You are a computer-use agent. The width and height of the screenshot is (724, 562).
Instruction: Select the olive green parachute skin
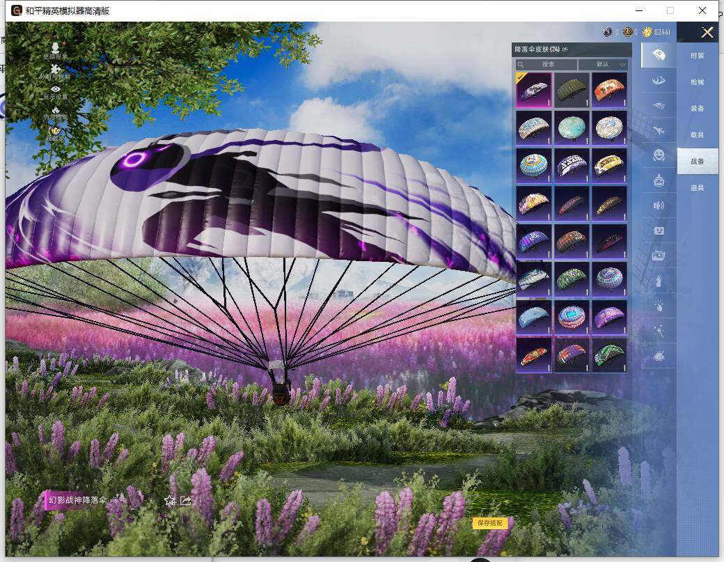pyautogui.click(x=572, y=90)
